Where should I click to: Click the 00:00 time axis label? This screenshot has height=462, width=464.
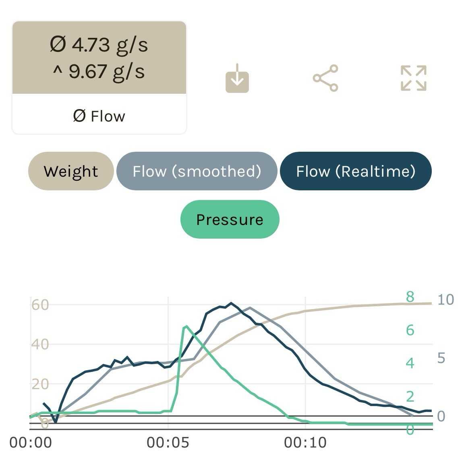31,443
